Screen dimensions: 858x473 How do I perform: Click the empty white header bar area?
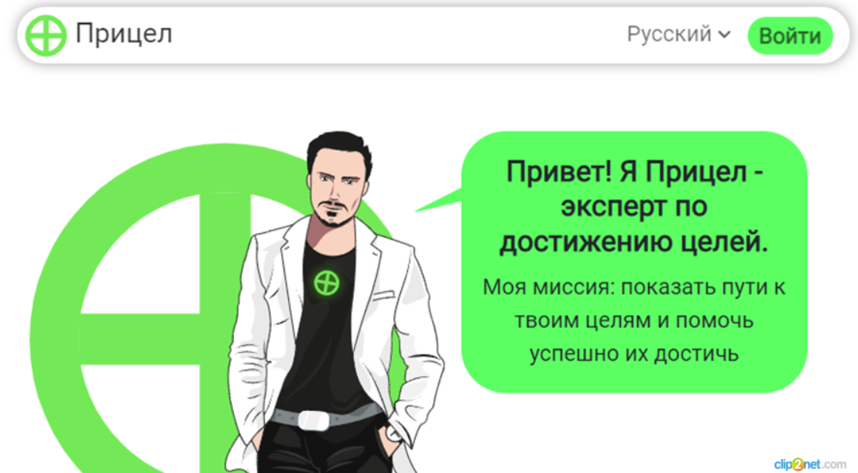coord(400,36)
